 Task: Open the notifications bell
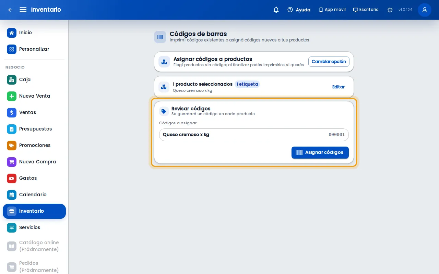(x=276, y=10)
